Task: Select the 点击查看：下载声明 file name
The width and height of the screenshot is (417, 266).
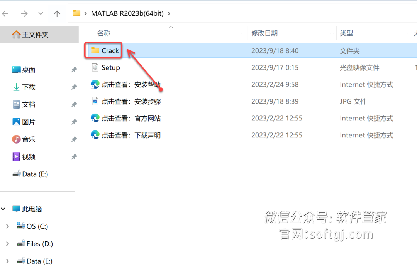Action: (131, 135)
